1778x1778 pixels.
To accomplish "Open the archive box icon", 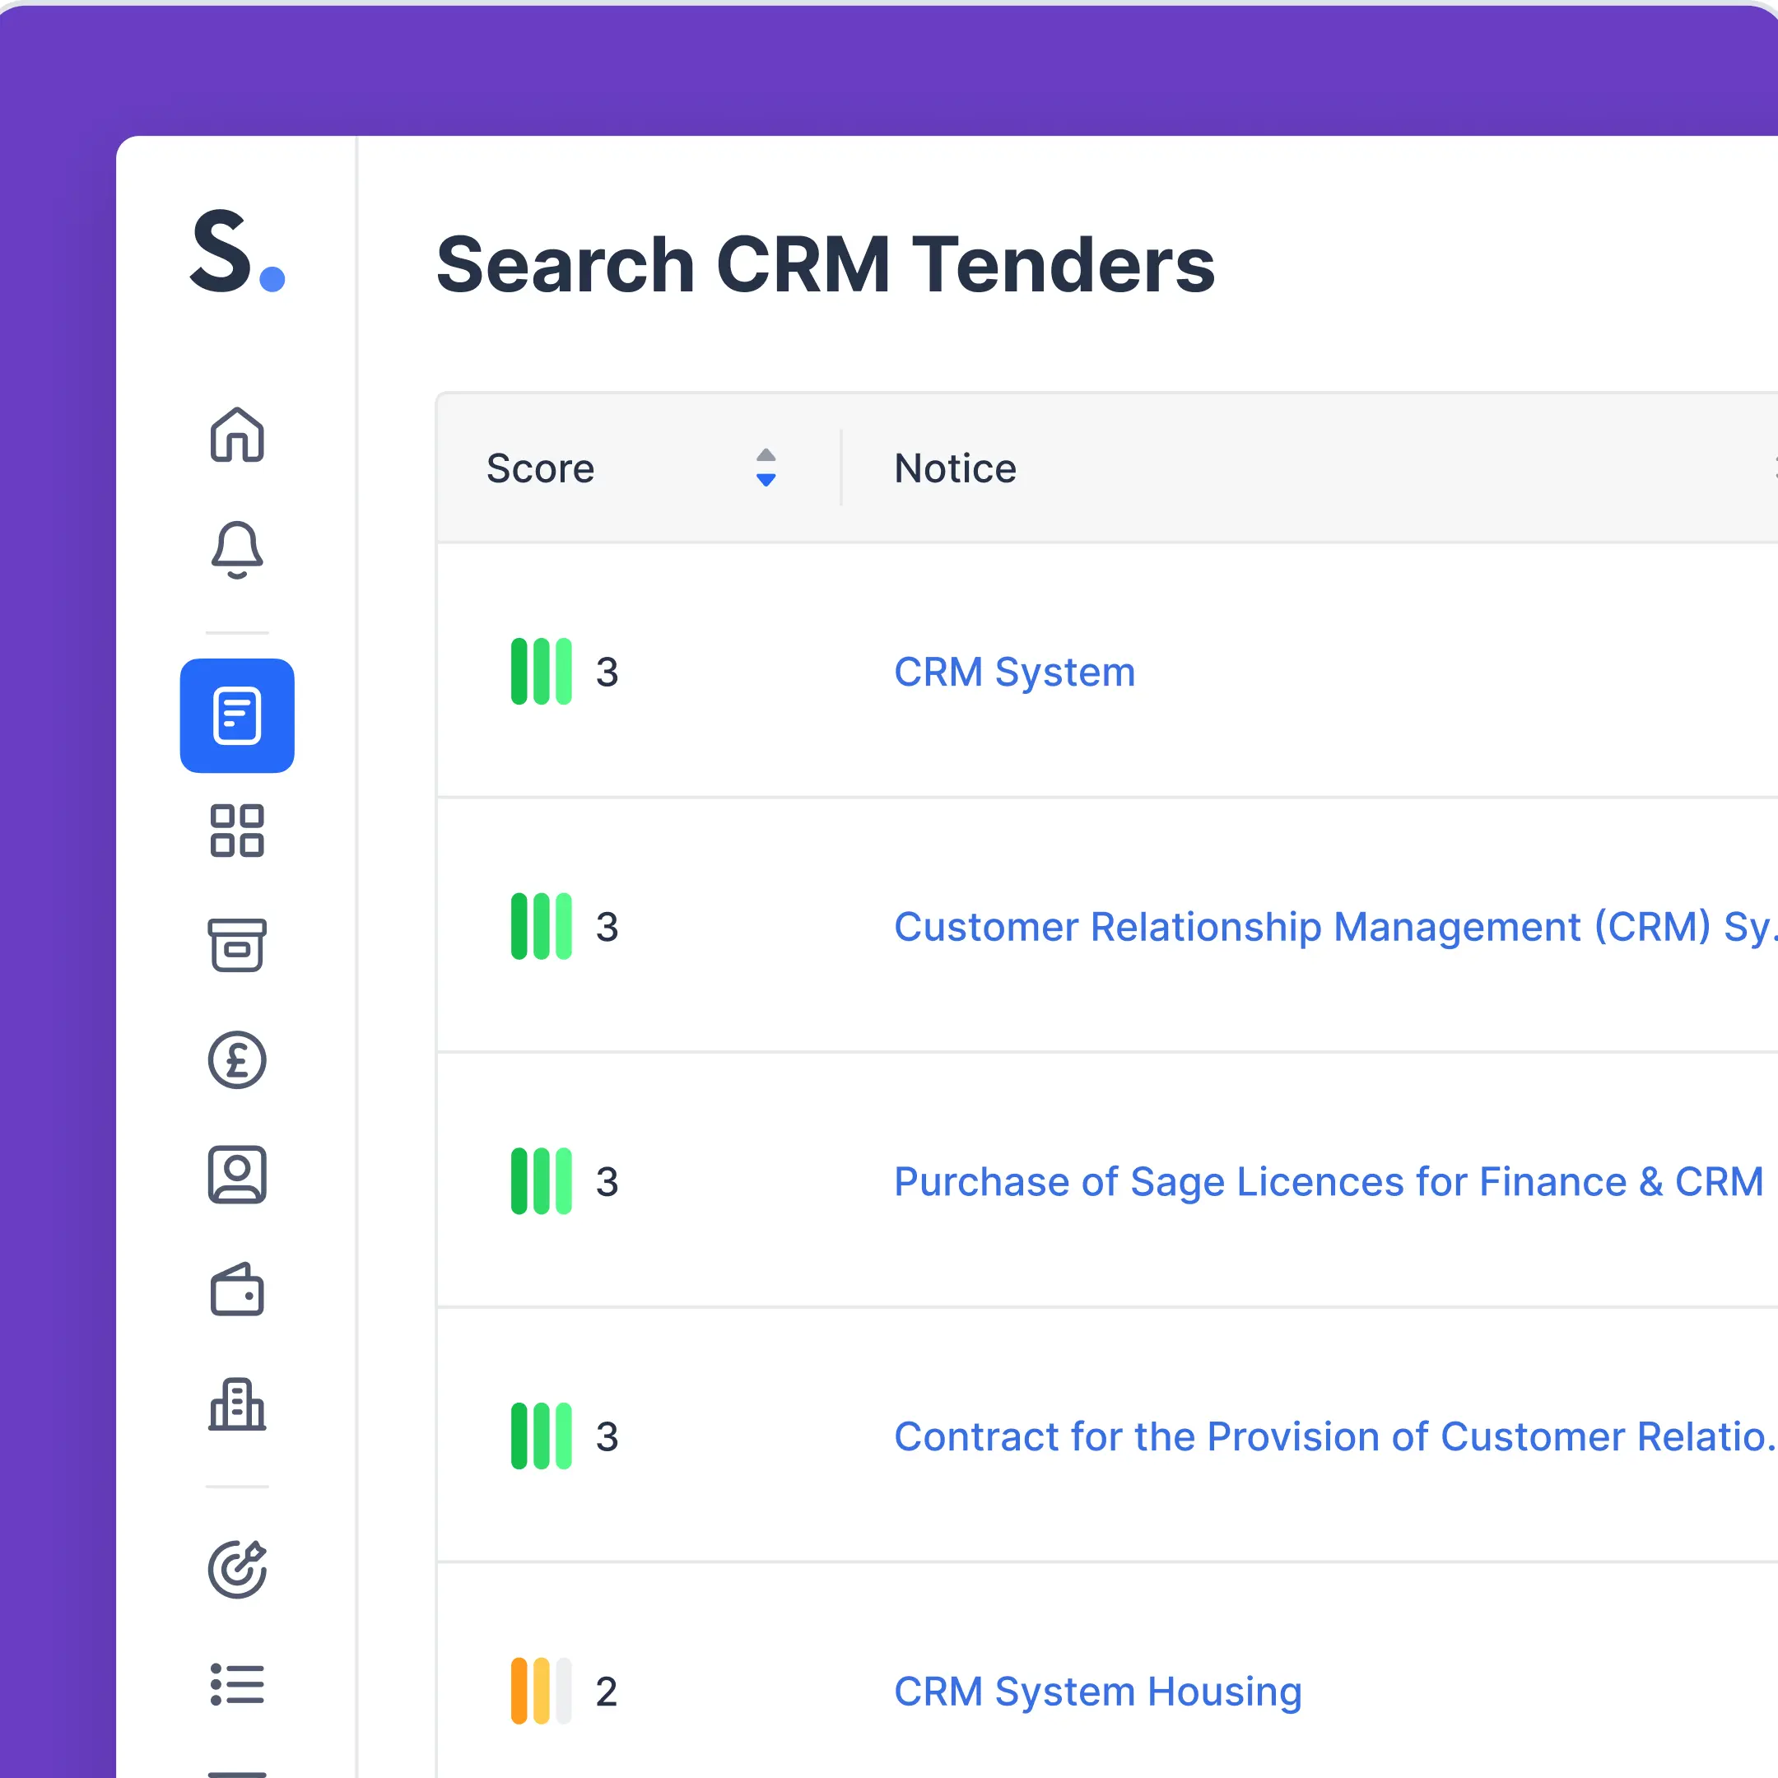I will (237, 945).
